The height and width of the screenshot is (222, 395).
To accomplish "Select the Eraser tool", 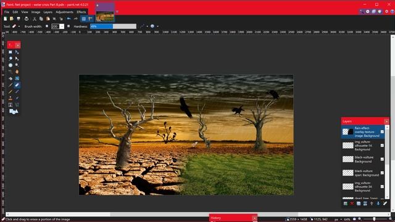I will tap(17, 85).
